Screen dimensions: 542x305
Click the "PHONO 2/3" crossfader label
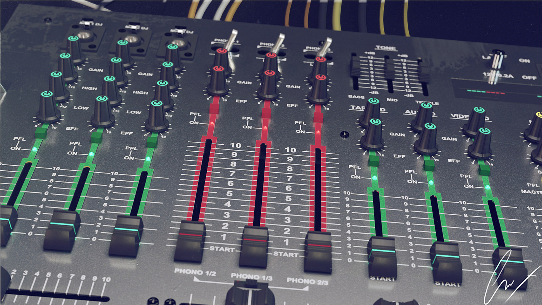tap(307, 281)
